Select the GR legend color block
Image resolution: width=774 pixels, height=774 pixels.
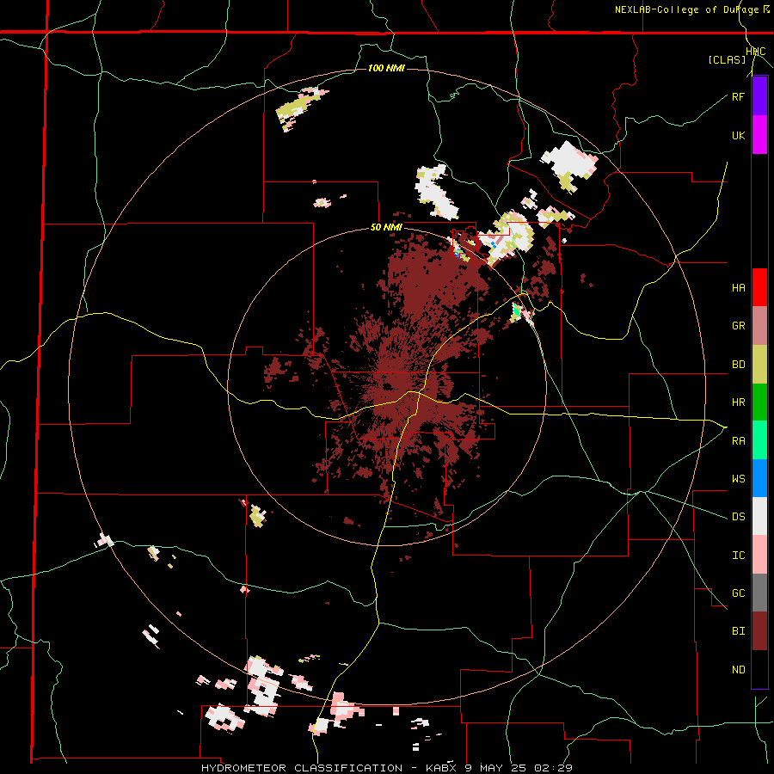point(759,325)
